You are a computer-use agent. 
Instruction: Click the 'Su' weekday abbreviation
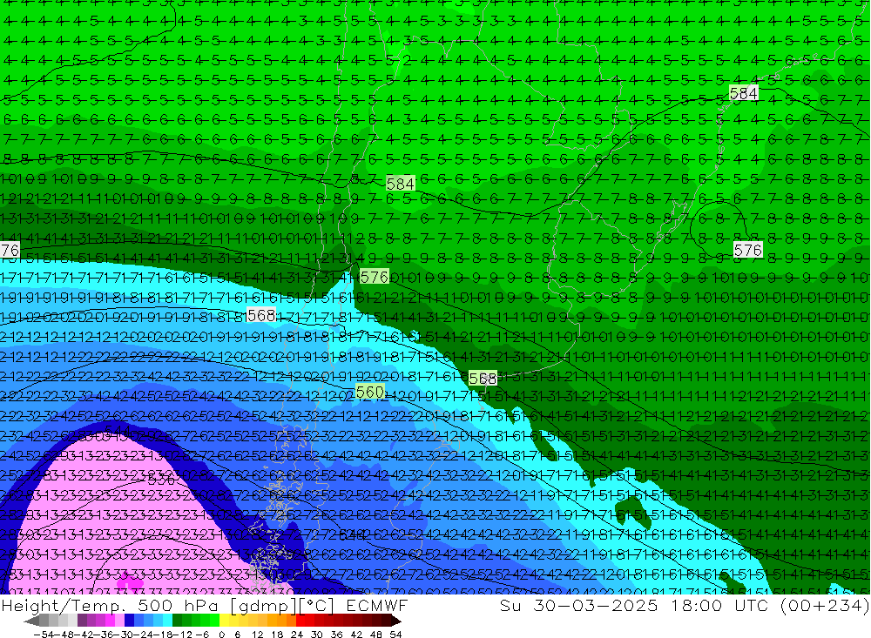pyautogui.click(x=510, y=605)
